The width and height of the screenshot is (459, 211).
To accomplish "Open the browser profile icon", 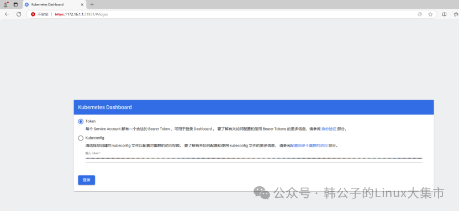I will (6, 4).
